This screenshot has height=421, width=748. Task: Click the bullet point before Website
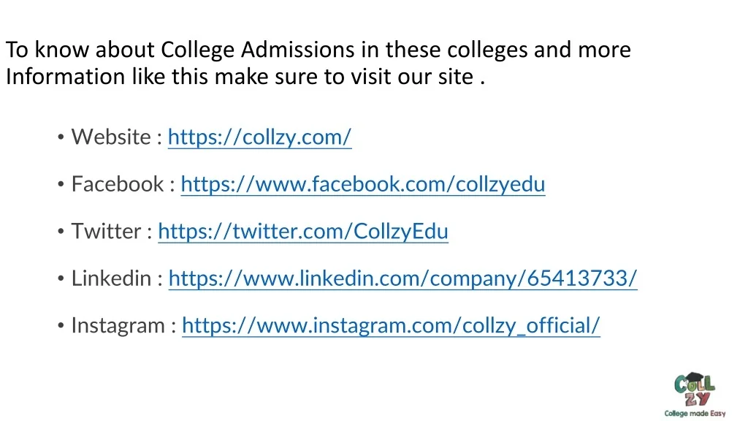(x=60, y=137)
